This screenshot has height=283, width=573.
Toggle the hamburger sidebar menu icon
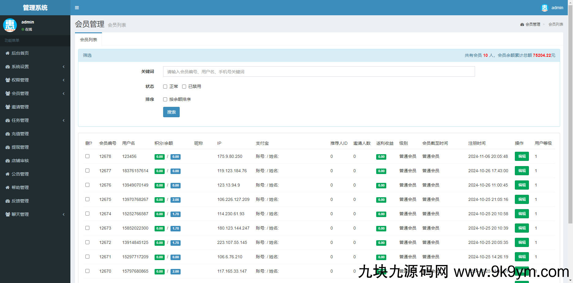coord(77,8)
